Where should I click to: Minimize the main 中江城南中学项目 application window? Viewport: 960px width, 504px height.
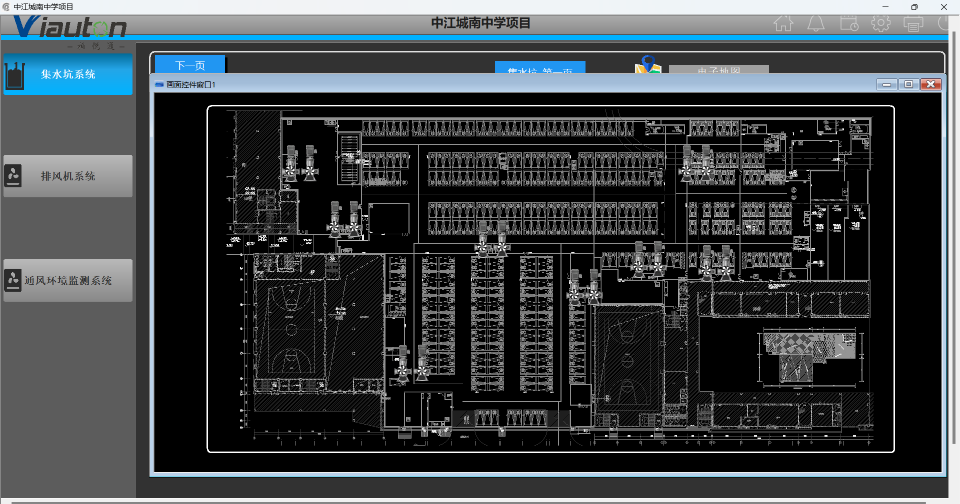[885, 7]
